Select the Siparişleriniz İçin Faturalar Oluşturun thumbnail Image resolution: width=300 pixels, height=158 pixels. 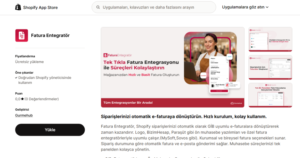click(x=270, y=67)
